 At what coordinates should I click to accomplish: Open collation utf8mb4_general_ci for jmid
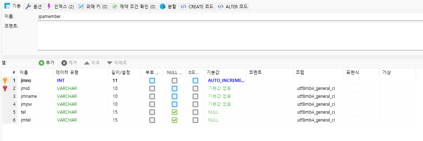tap(316, 88)
